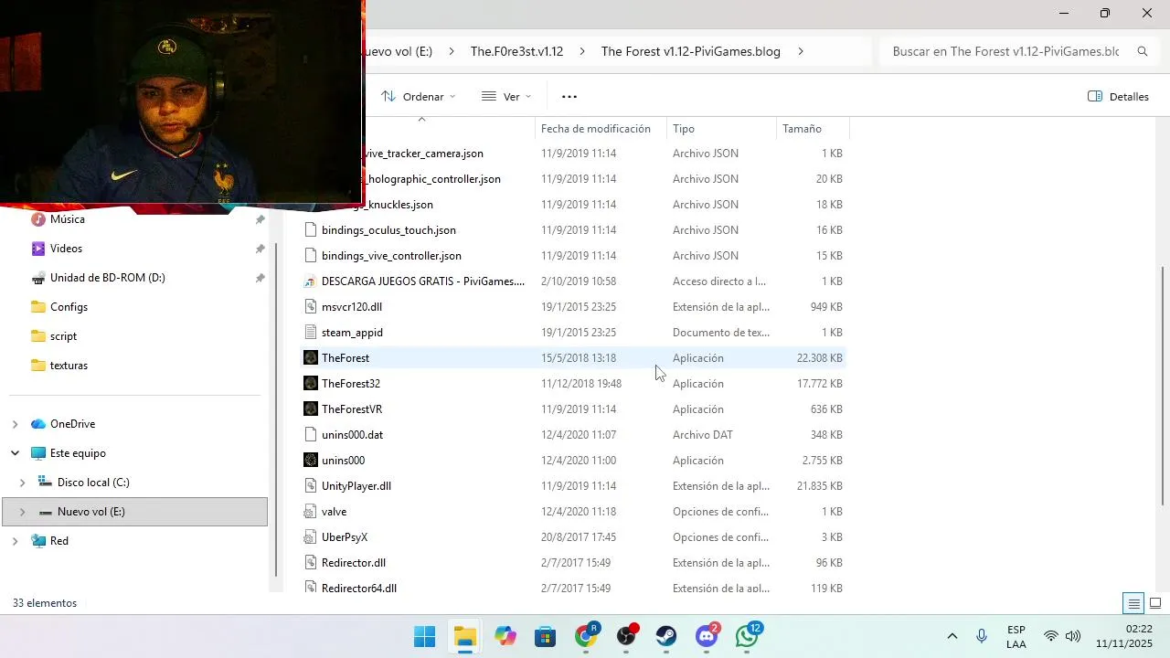The height and width of the screenshot is (658, 1170).
Task: Open Steam from the taskbar
Action: (x=666, y=636)
